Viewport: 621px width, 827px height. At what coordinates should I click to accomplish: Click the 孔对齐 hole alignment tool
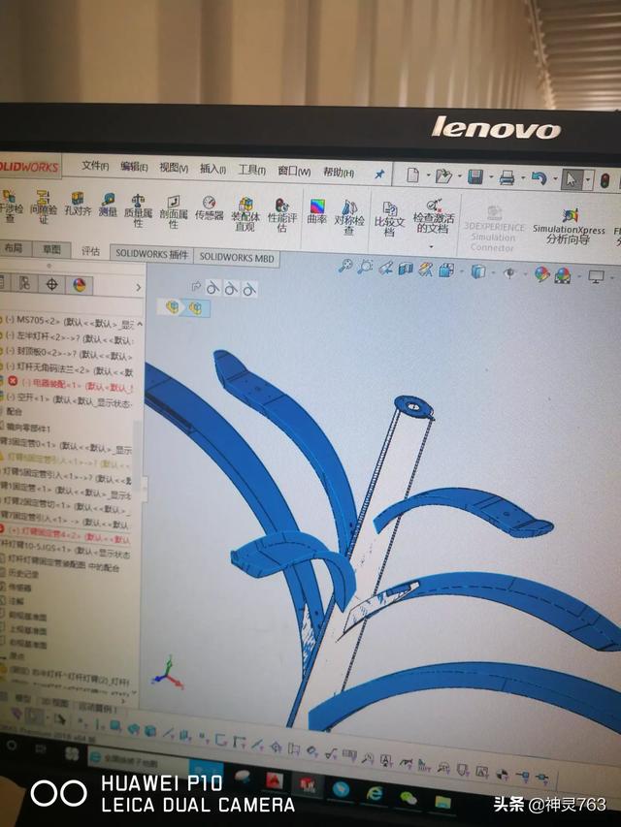click(78, 205)
